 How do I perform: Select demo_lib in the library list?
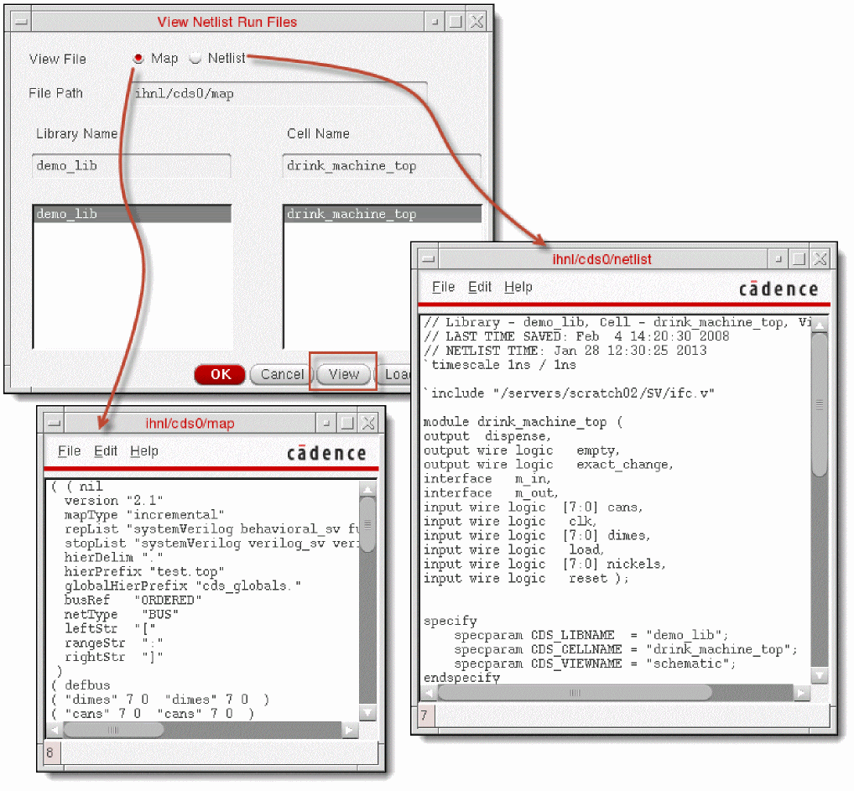(132, 214)
